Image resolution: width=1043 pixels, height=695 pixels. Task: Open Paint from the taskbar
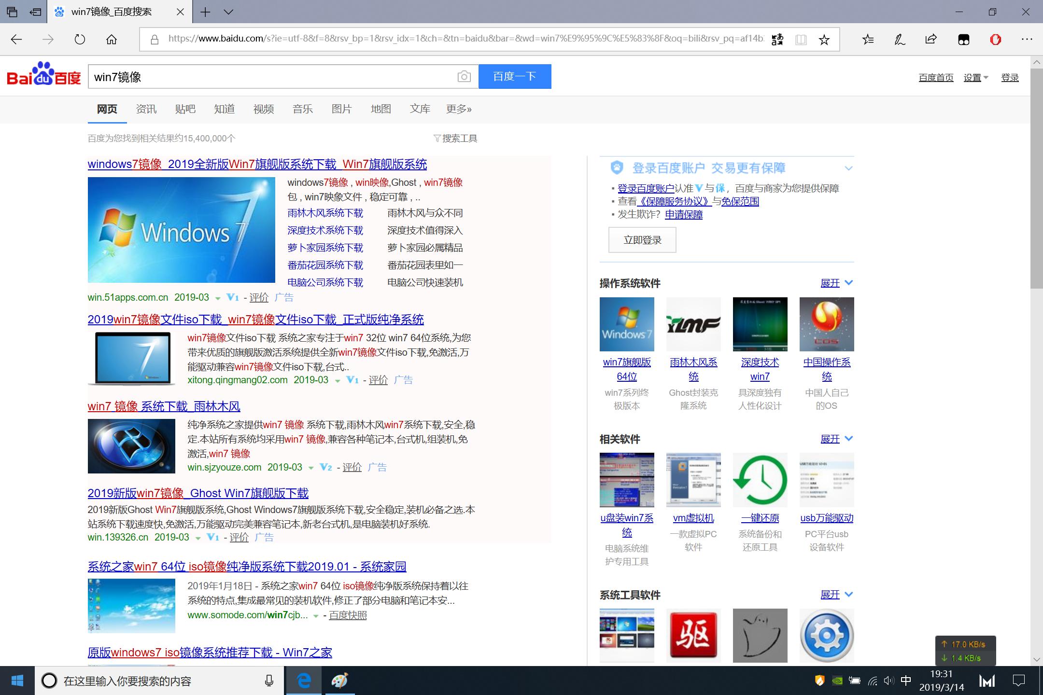340,681
